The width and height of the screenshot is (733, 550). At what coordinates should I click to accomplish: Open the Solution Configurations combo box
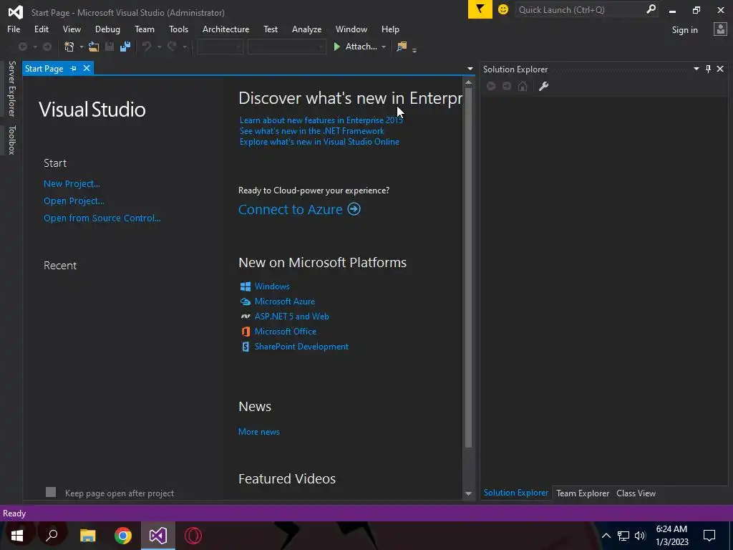click(x=220, y=47)
